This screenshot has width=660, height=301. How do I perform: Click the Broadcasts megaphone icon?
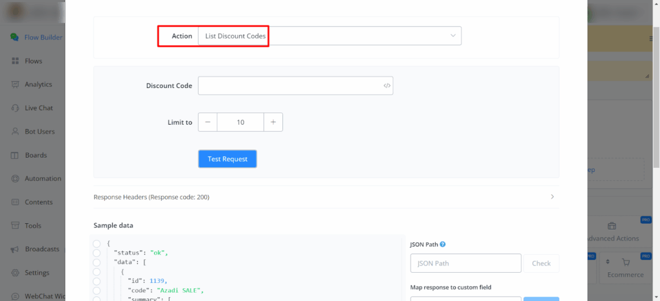[x=14, y=249]
